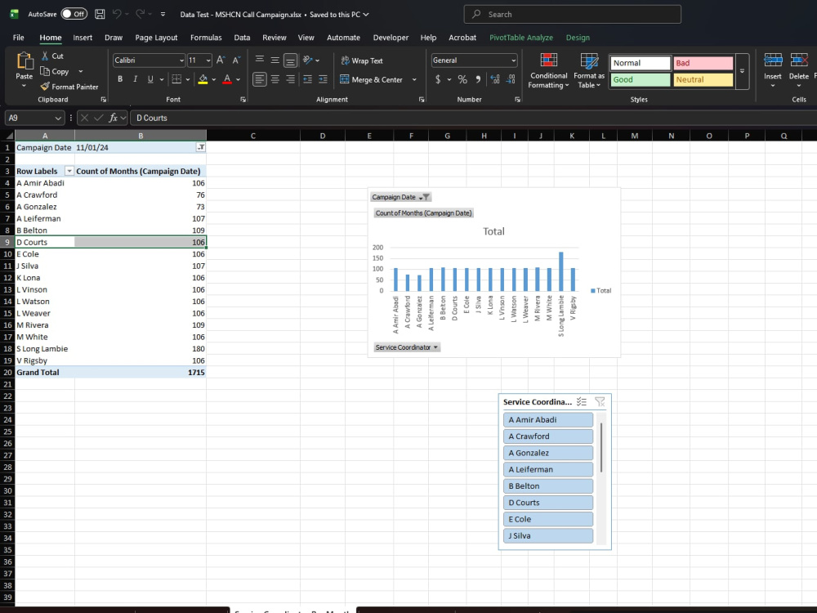The image size is (817, 613).
Task: Apply red Font Color swatch
Action: pos(227,79)
